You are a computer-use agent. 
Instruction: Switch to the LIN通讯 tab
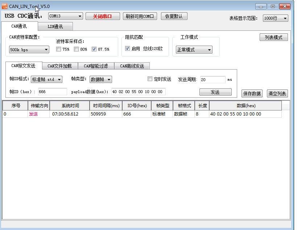pyautogui.click(x=55, y=26)
